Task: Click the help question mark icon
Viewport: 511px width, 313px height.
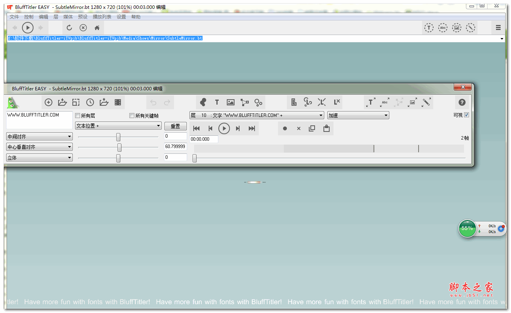Action: pos(462,102)
